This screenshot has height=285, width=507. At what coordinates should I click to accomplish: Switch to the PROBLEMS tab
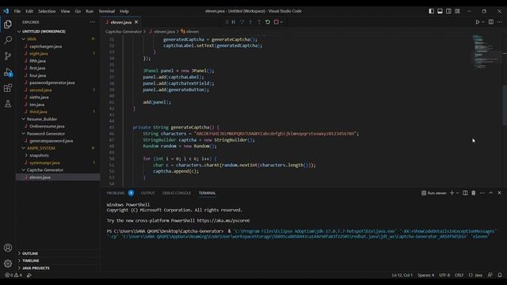coord(116,193)
